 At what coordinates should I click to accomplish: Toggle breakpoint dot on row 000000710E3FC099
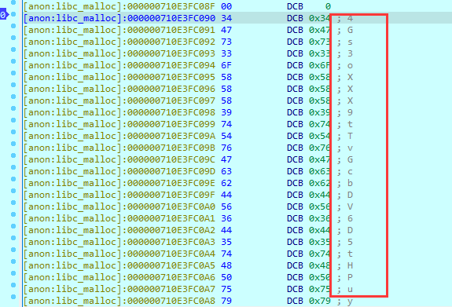pos(13,120)
